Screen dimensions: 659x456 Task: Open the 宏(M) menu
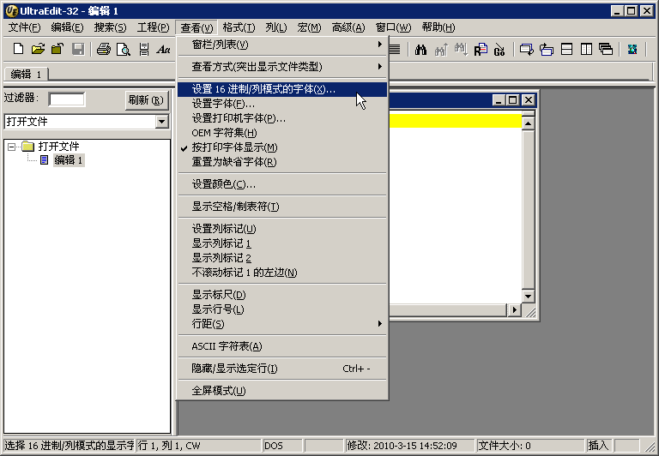[309, 27]
